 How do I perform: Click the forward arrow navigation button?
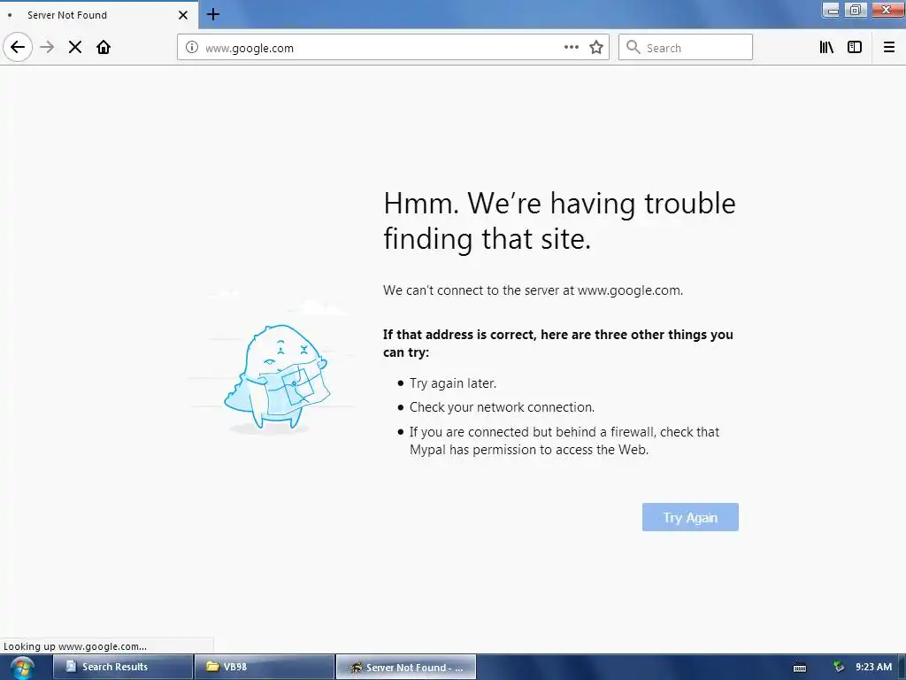[47, 48]
